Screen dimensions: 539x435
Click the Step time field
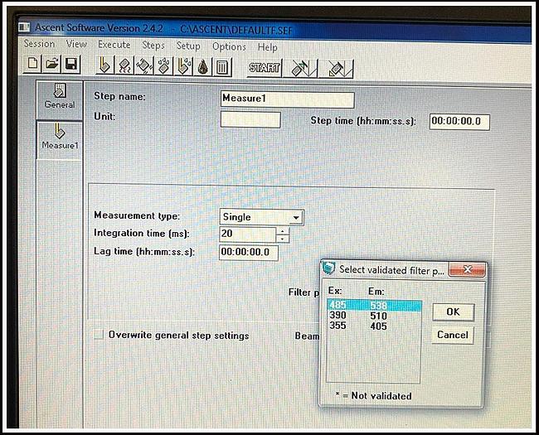(x=459, y=122)
